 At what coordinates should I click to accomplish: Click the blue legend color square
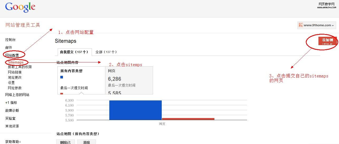tap(62, 77)
